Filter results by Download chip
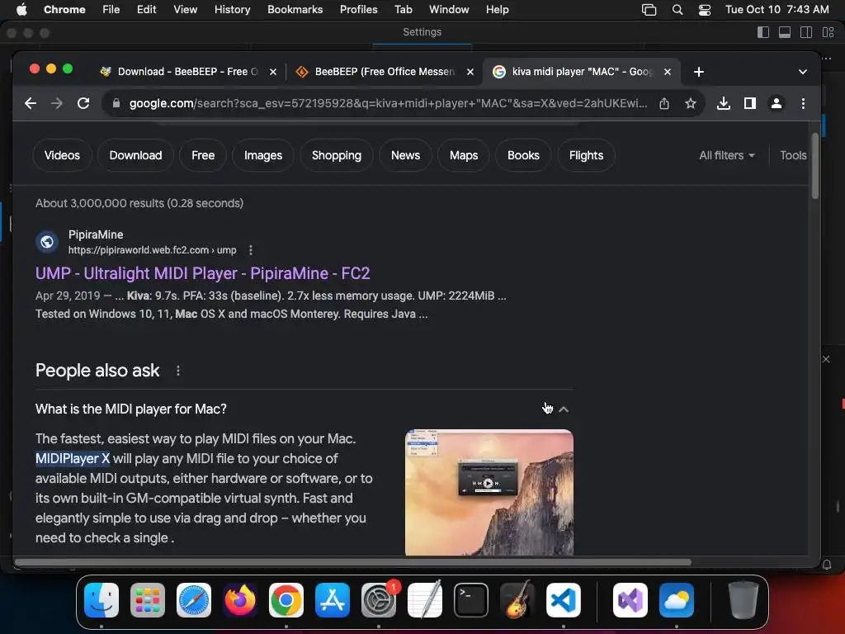845x634 pixels. [x=136, y=155]
